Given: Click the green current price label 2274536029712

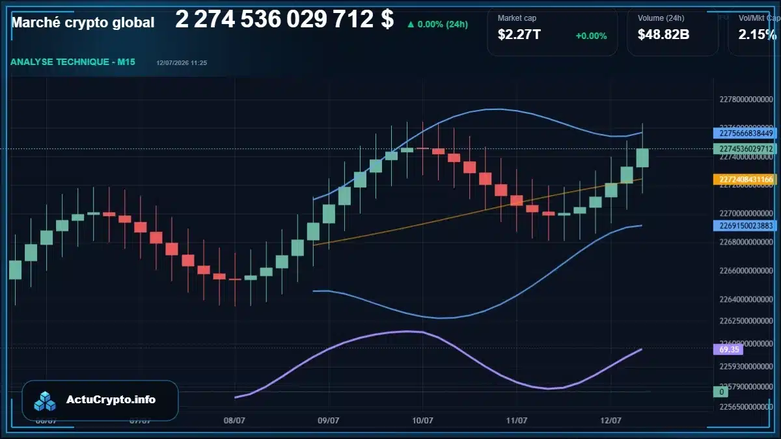Looking at the screenshot, I should point(745,149).
